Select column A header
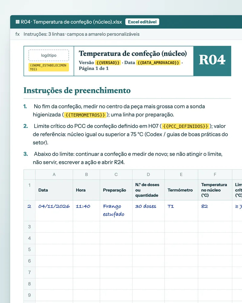242x303 pixels. click(54, 175)
